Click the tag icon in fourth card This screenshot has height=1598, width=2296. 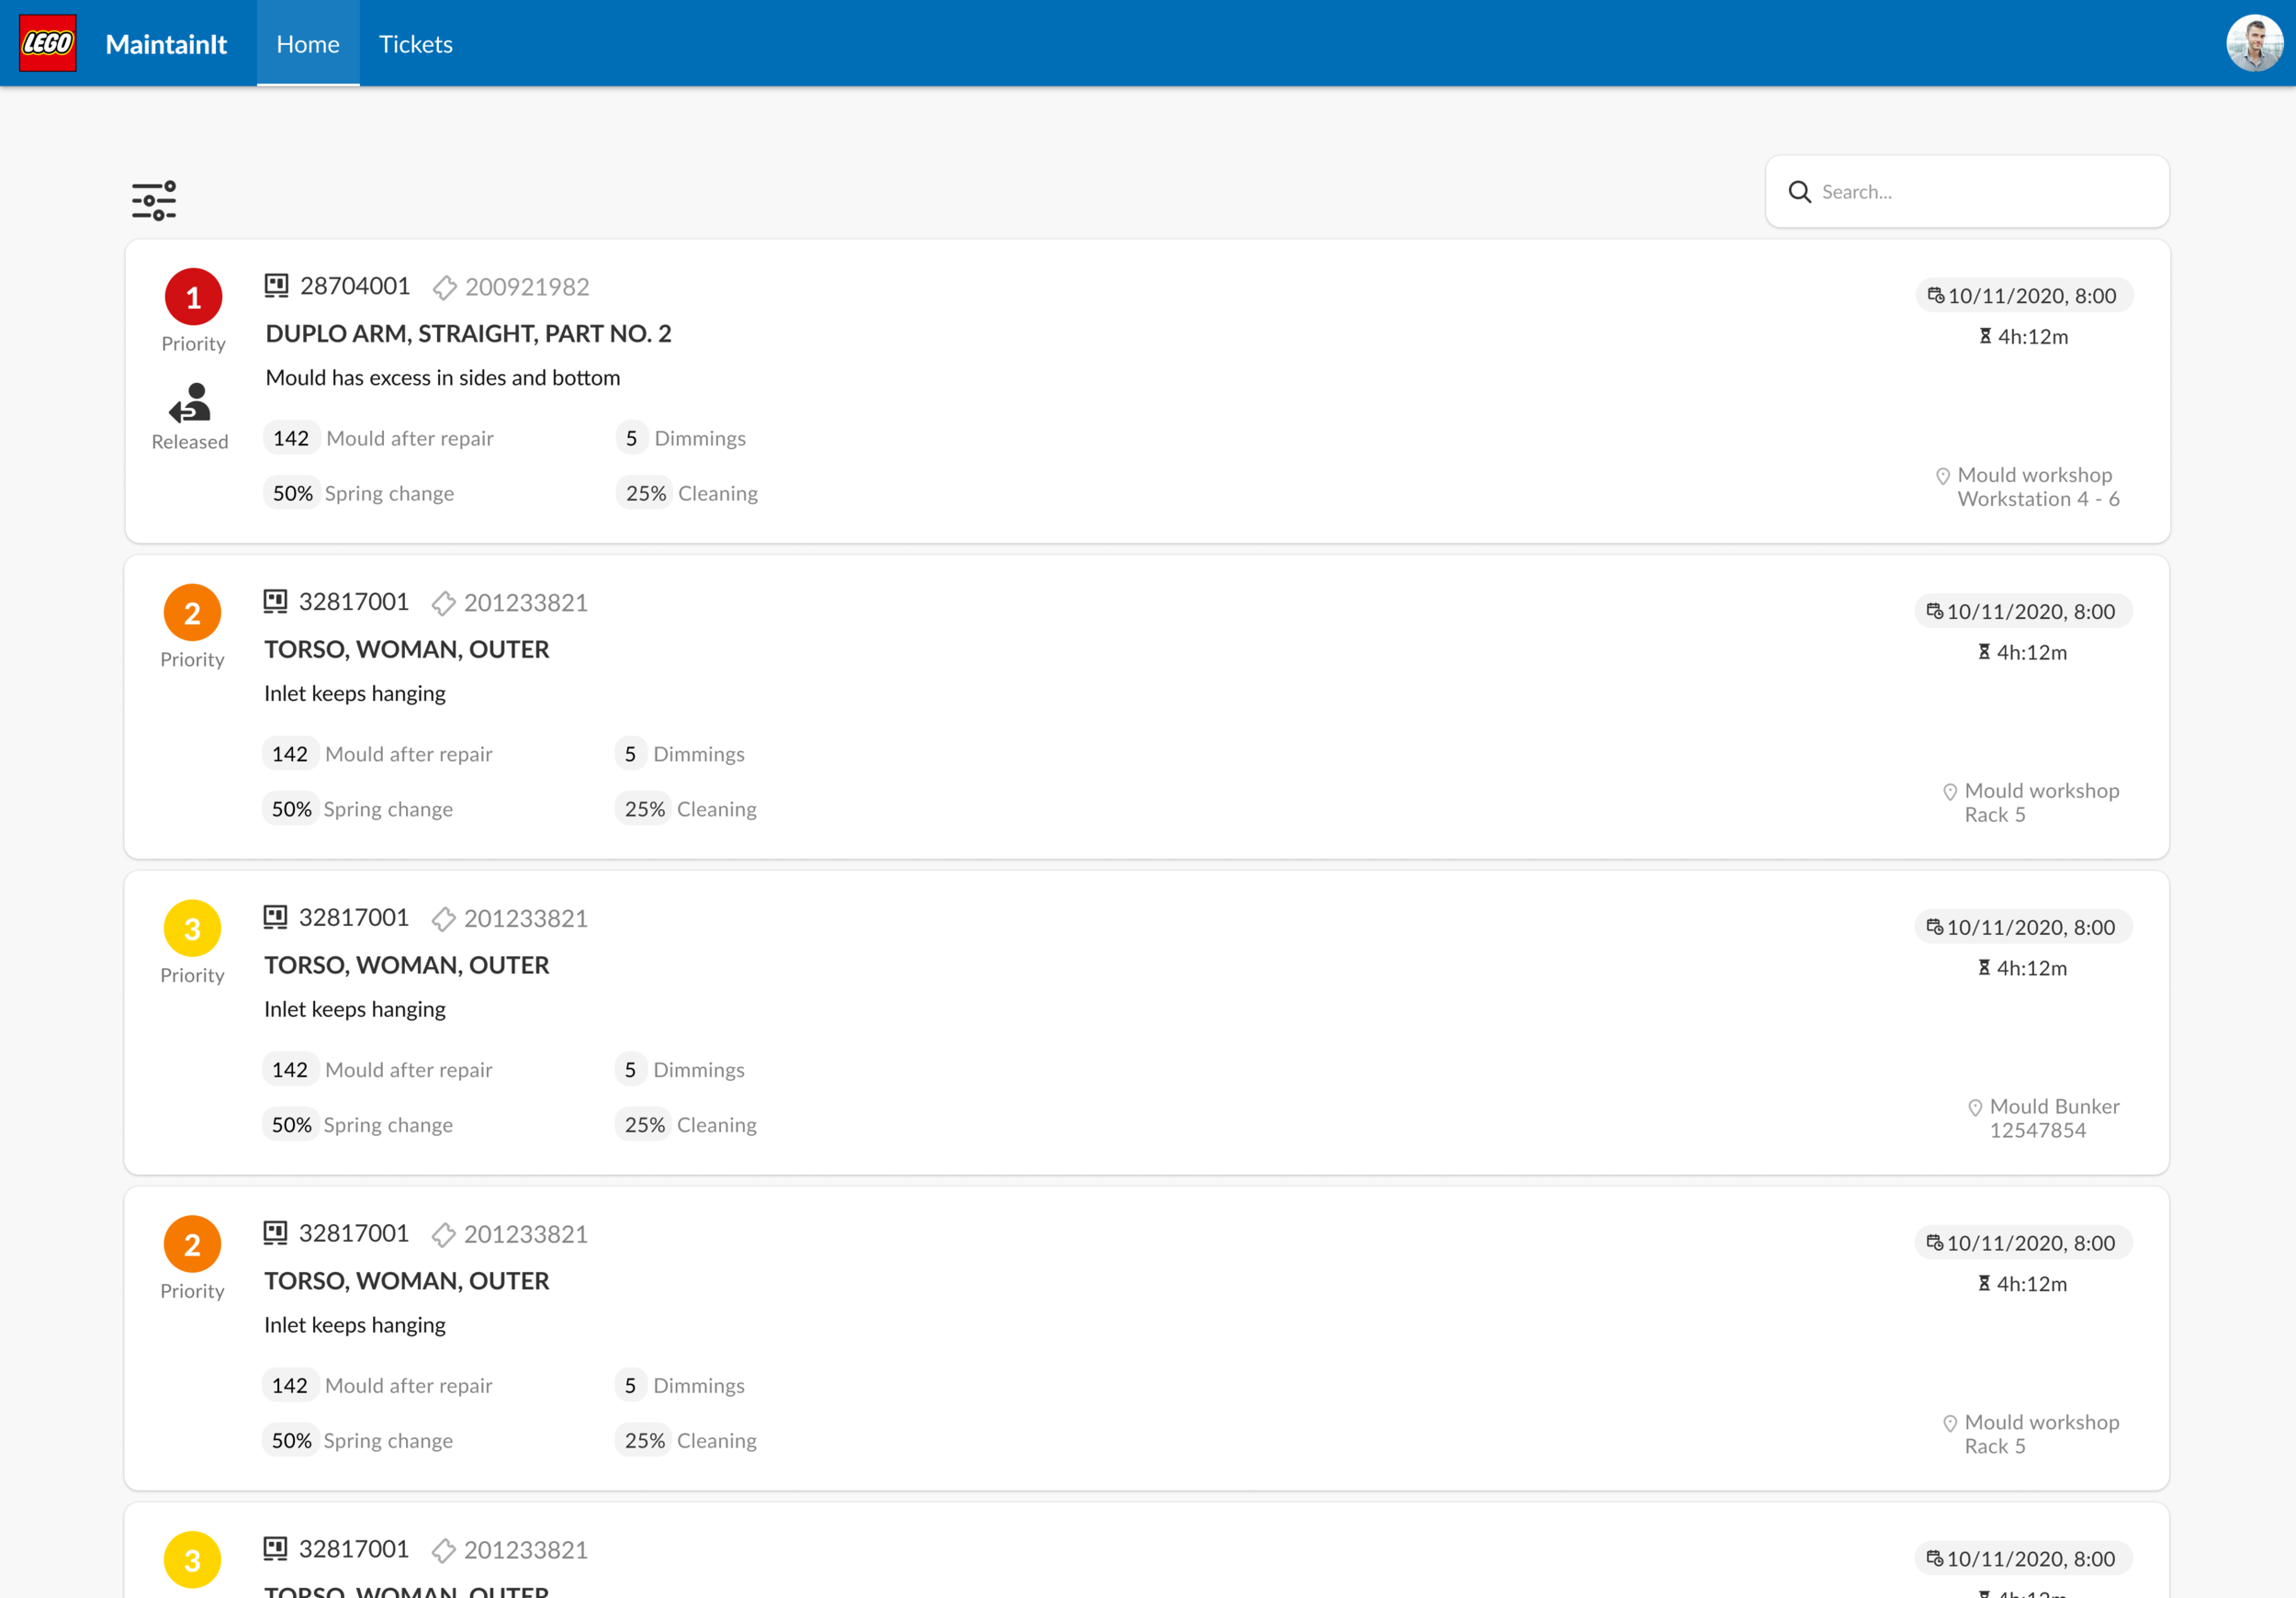[x=443, y=1236]
